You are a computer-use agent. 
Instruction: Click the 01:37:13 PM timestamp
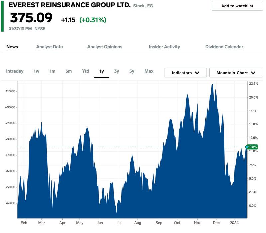[20, 29]
